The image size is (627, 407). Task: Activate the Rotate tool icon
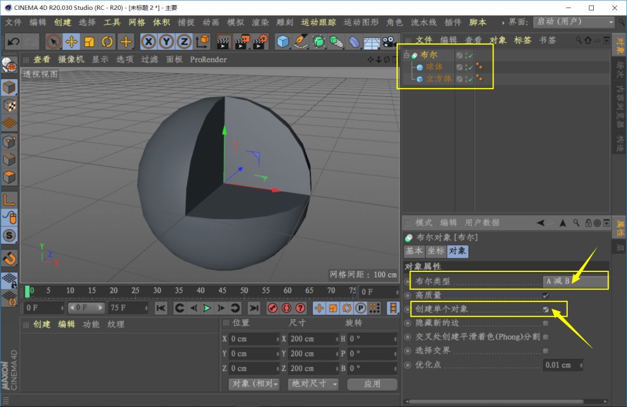pyautogui.click(x=107, y=42)
